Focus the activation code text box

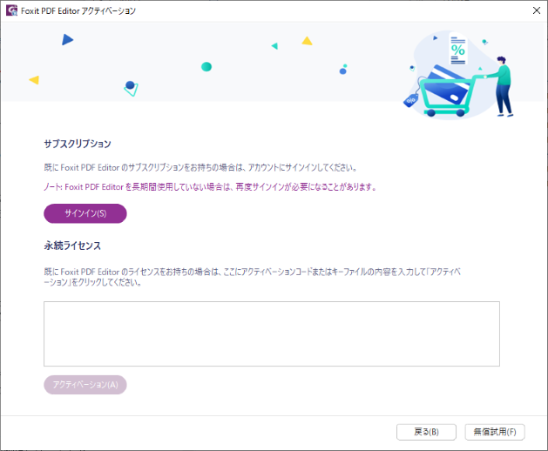click(x=272, y=334)
